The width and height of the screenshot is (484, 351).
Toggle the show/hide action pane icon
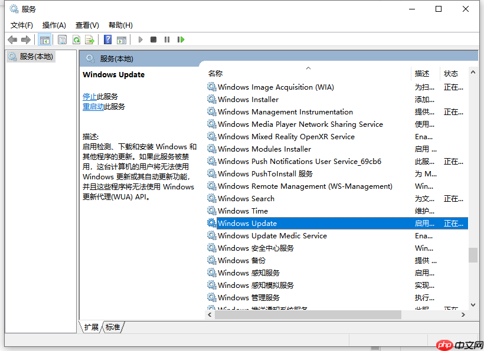[x=122, y=40]
